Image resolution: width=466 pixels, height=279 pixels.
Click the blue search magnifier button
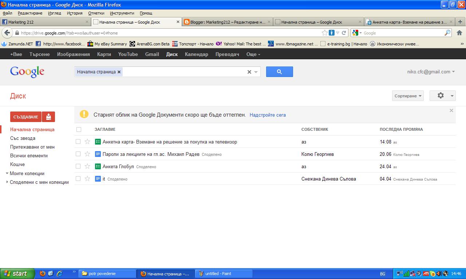click(x=279, y=72)
